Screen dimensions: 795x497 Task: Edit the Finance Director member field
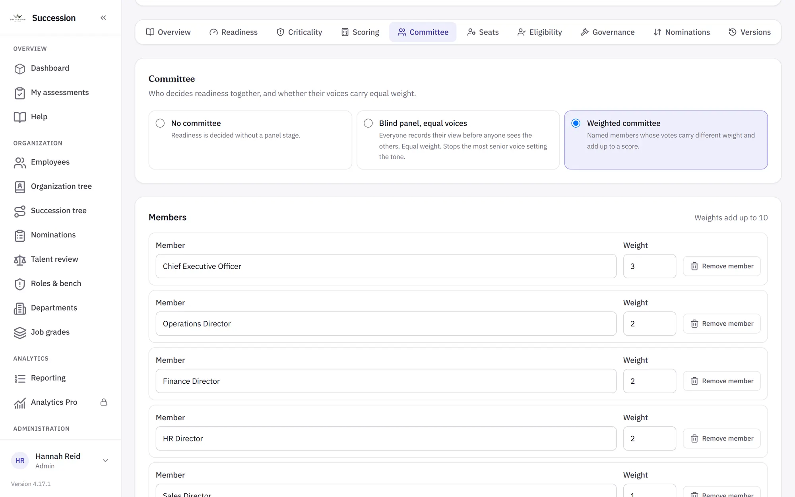[386, 381]
